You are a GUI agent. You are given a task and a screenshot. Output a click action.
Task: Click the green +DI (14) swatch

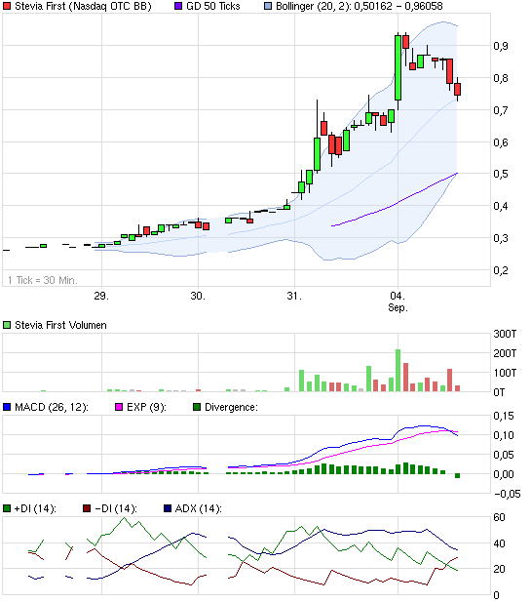[7, 508]
